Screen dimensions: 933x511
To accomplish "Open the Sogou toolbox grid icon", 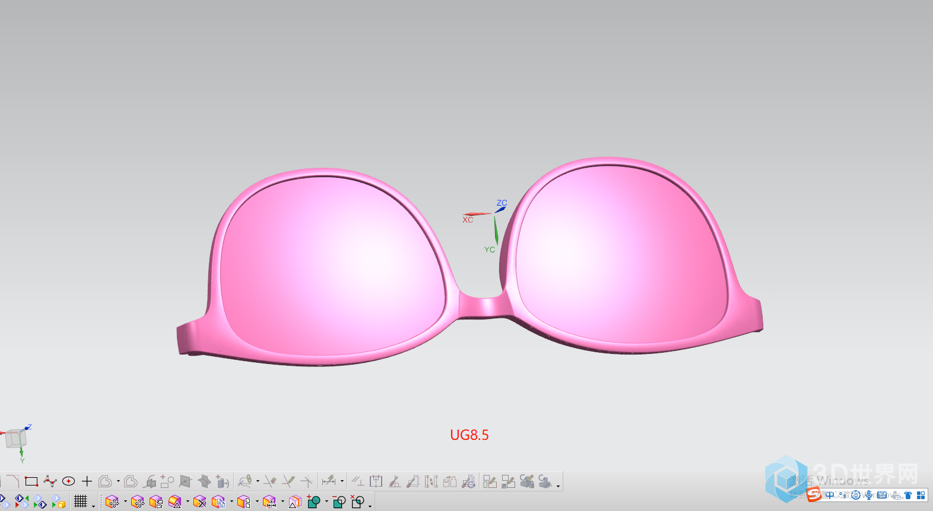I will [921, 495].
